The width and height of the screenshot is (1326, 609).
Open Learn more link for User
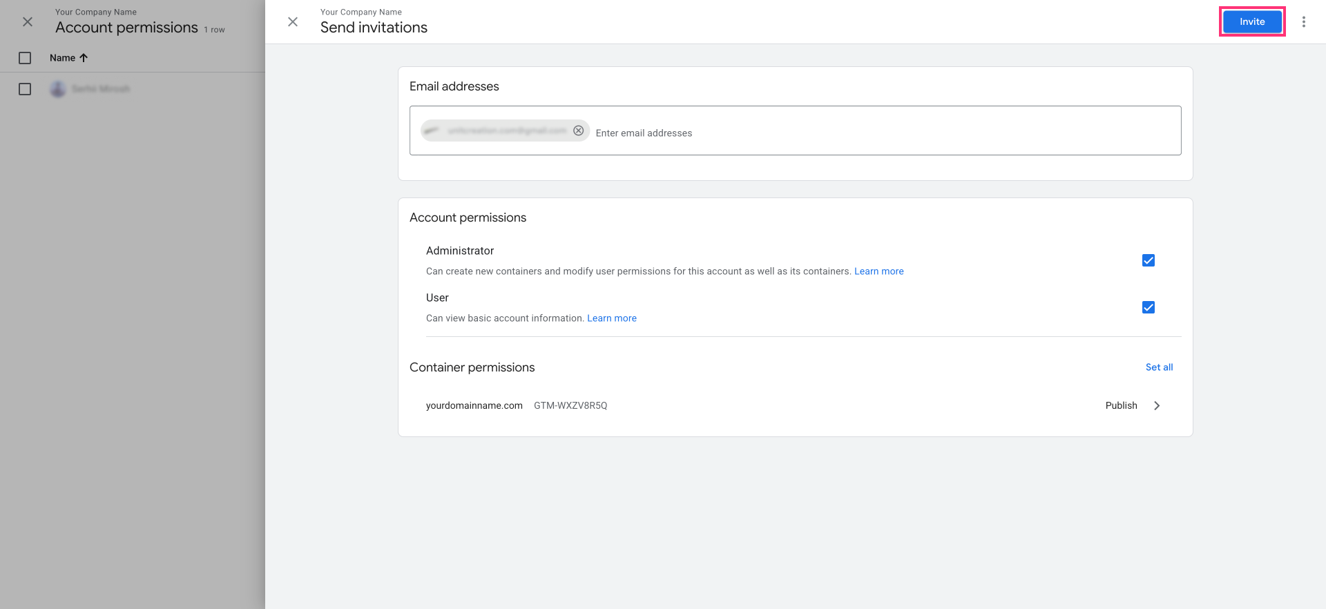tap(612, 318)
